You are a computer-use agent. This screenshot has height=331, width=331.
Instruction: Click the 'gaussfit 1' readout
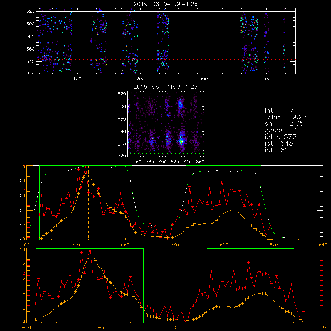coord(281,130)
